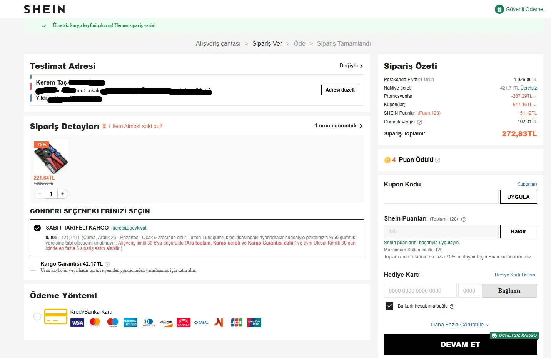Click the Kupon Kodu input field
Image resolution: width=551 pixels, height=358 pixels.
[x=441, y=197]
